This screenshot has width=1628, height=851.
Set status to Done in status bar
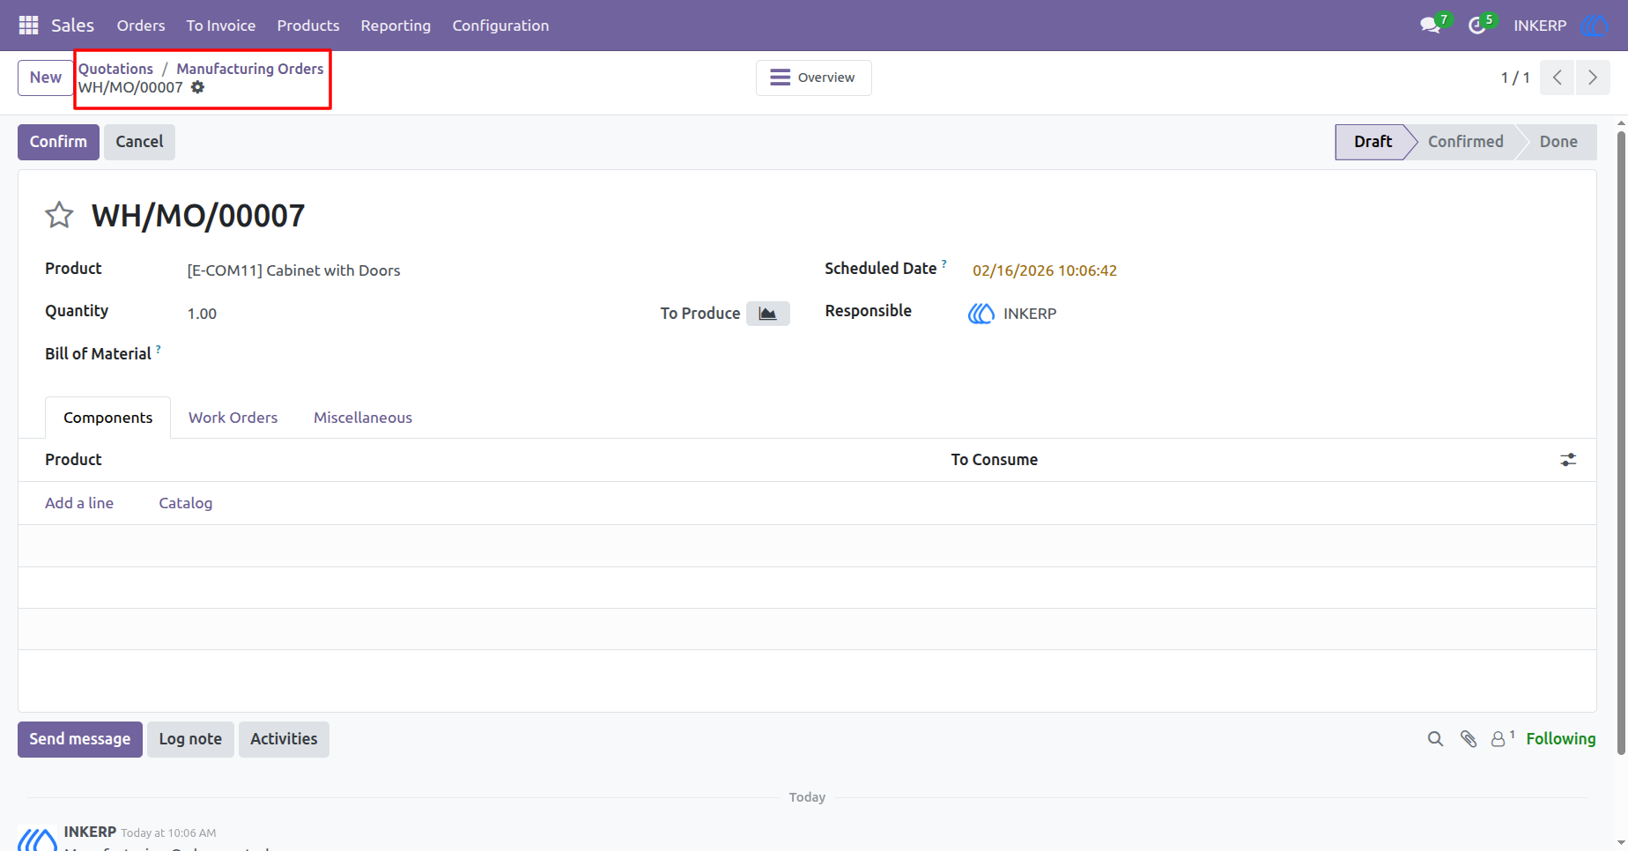click(1558, 142)
